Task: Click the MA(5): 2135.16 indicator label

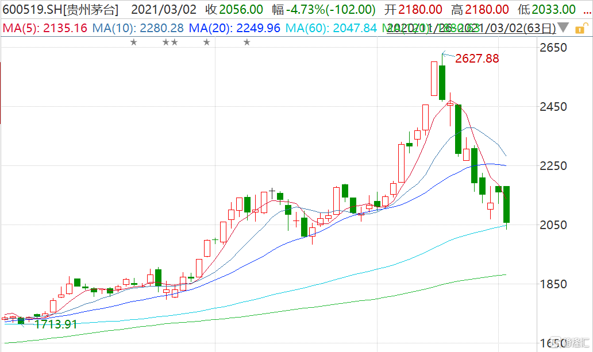Action: (x=45, y=28)
